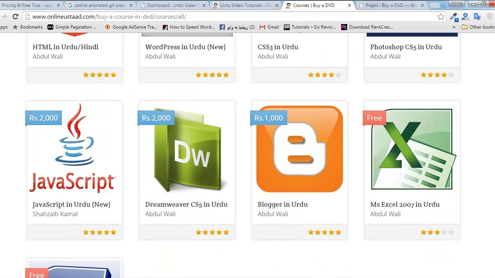This screenshot has height=278, width=495.
Task: Go forward using the browser arrow
Action: coord(4,17)
